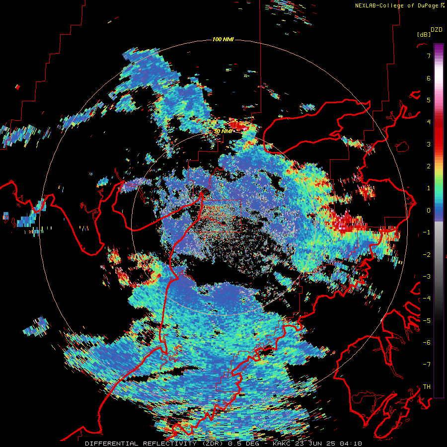This screenshot has height=447, width=447.
Task: Click the TH label at the scale bottom
Action: [427, 386]
